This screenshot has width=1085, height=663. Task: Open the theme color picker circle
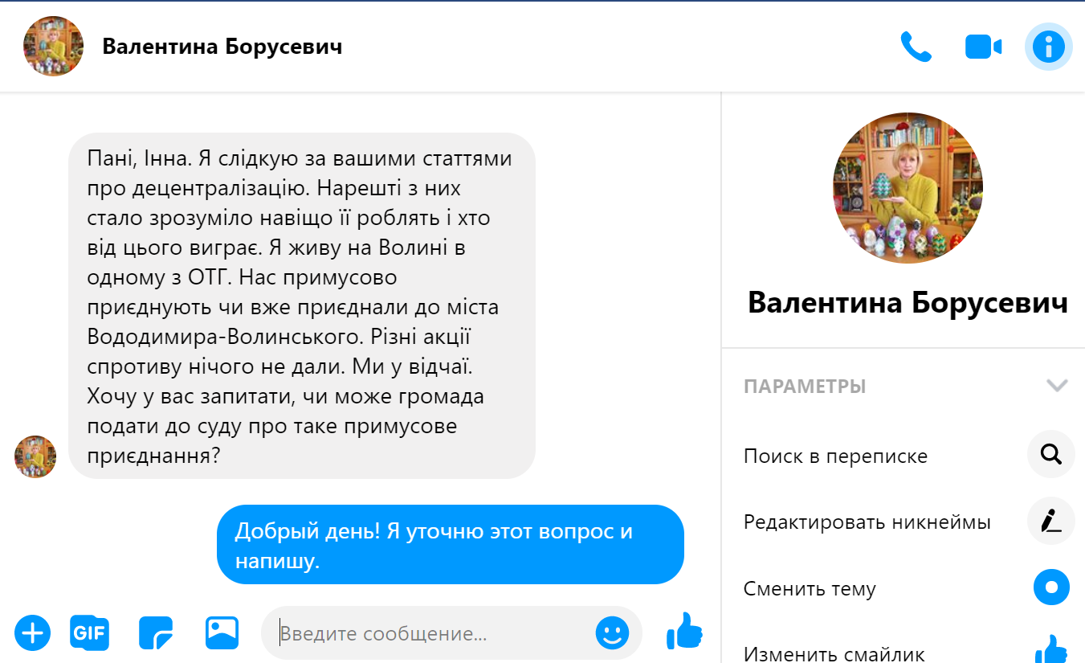pyautogui.click(x=1050, y=587)
